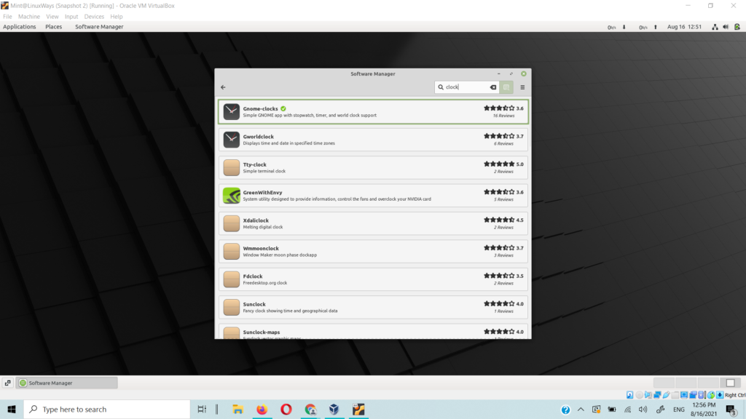This screenshot has height=419, width=746.
Task: Toggle the search-in-descriptions button beside search box
Action: click(506, 87)
